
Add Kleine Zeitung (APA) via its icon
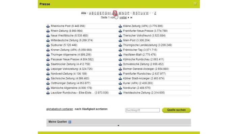click(x=120, y=26)
